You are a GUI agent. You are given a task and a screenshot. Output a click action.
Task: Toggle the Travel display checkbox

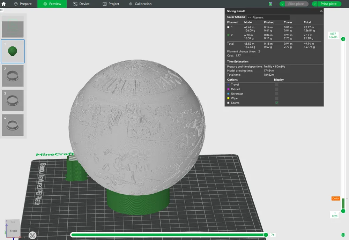[x=276, y=84]
